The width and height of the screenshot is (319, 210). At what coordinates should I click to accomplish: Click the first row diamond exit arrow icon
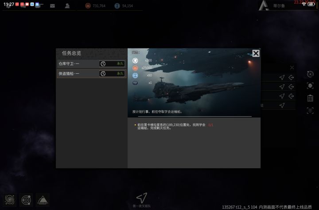[291, 78]
